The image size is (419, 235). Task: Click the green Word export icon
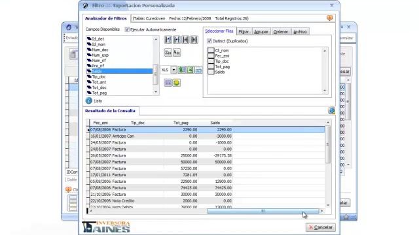point(182,70)
